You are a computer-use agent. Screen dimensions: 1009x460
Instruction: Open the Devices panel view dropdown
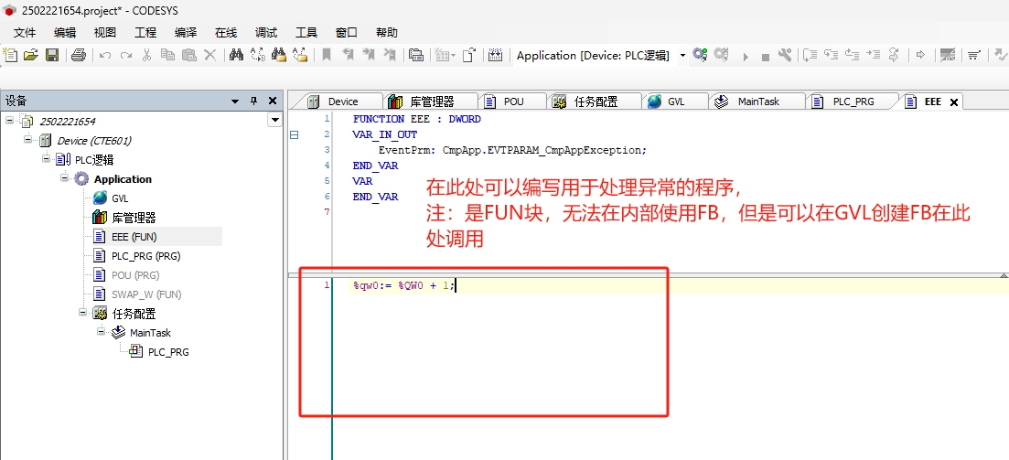click(275, 121)
